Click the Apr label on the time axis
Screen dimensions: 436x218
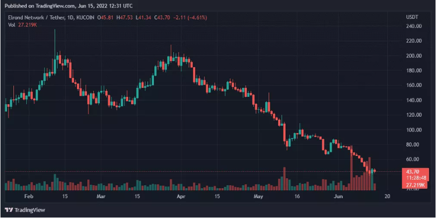coord(181,197)
